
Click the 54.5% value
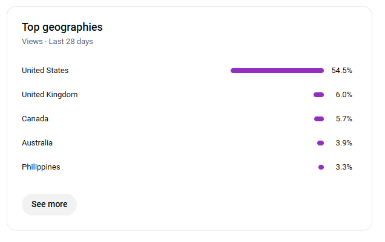(x=342, y=71)
